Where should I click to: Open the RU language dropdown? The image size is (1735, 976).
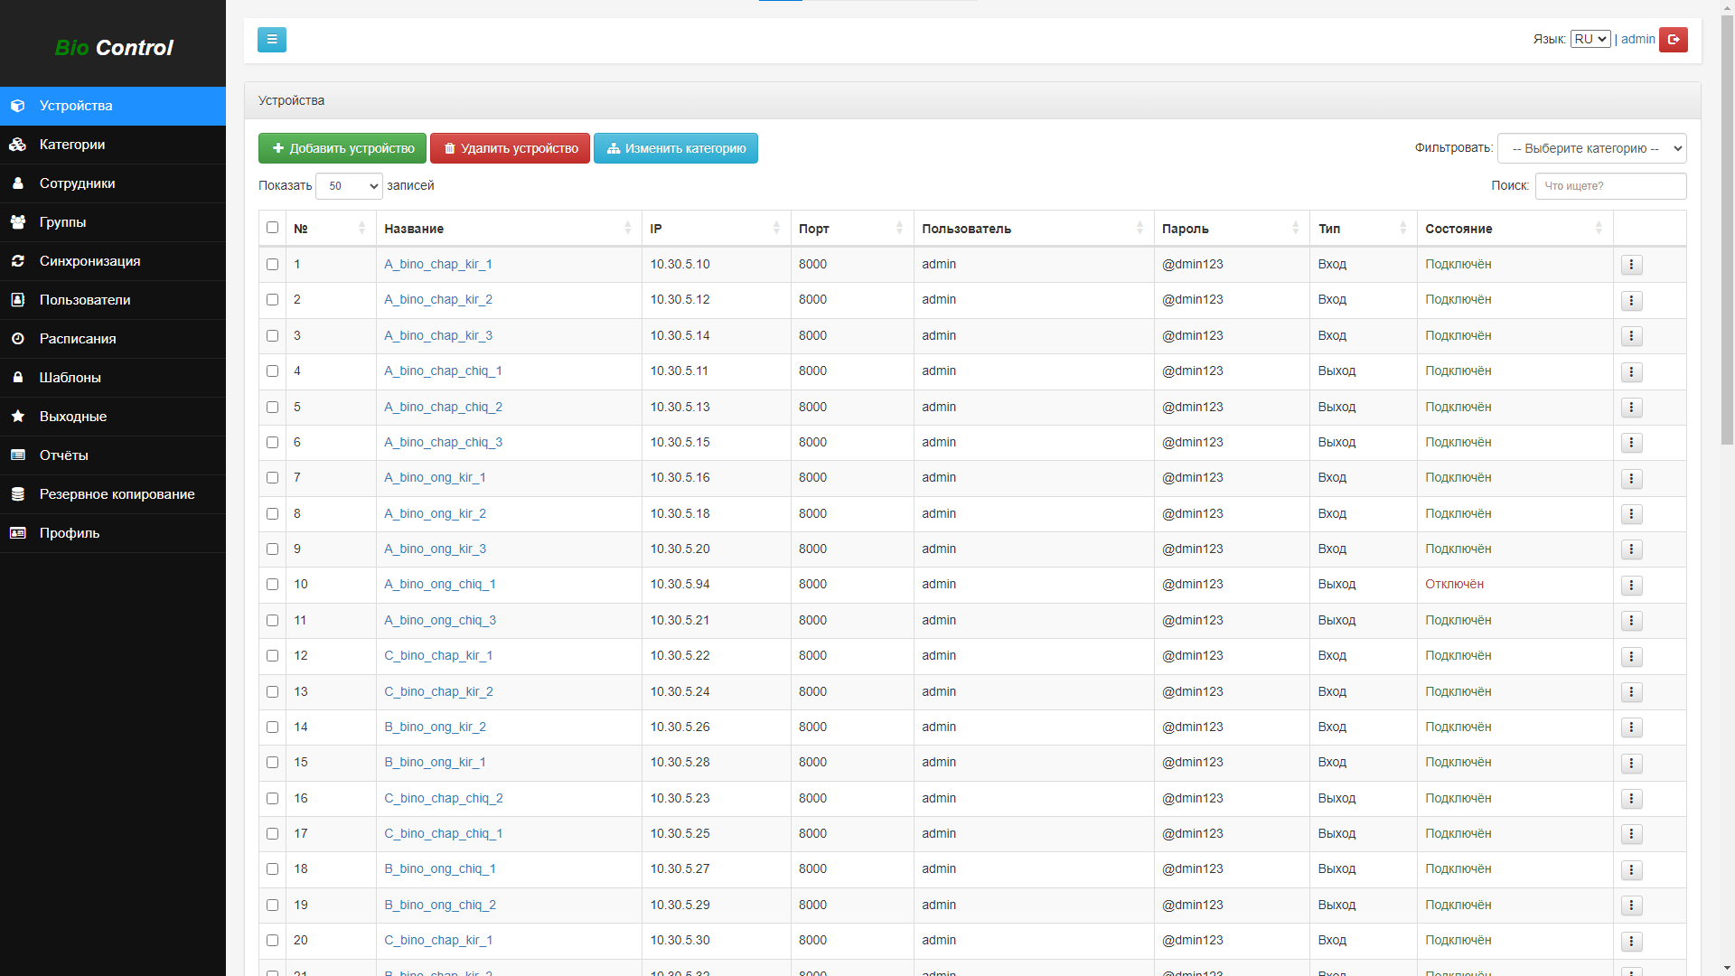1590,39
